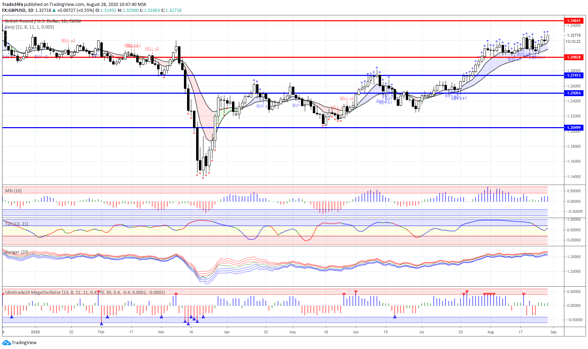Select the FX:GBPUSD symbol in the header
Image resolution: width=588 pixels, height=349 pixels.
(14, 10)
